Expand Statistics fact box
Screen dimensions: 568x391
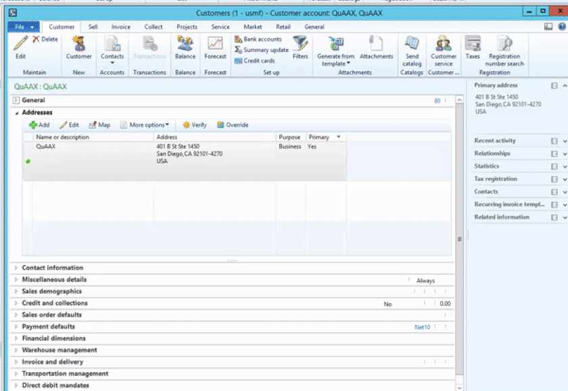pos(565,166)
